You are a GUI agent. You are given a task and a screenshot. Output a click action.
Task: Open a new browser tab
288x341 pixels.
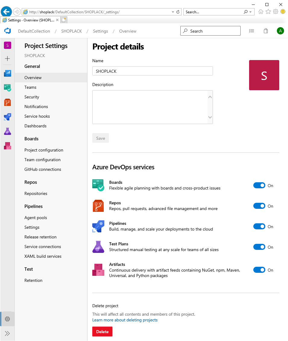pos(64,20)
